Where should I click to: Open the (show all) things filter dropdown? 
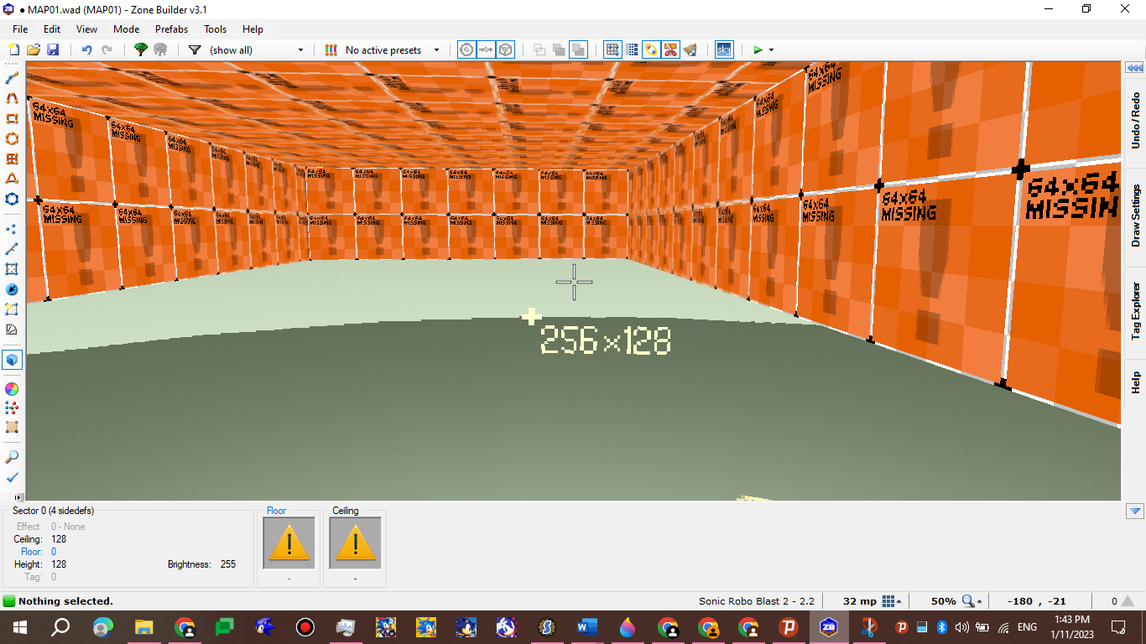(256, 49)
